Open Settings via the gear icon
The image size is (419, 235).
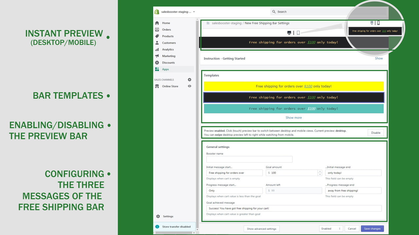point(158,216)
